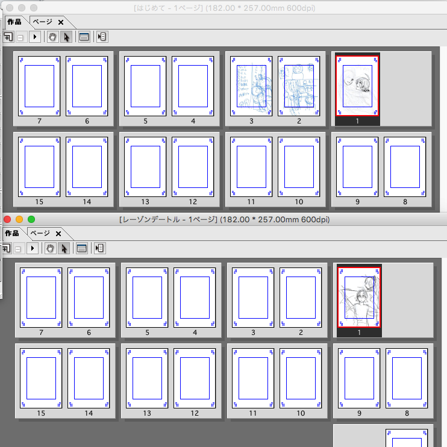
Task: Select page 7 thumbnail in はじめて window
Action: [39, 86]
